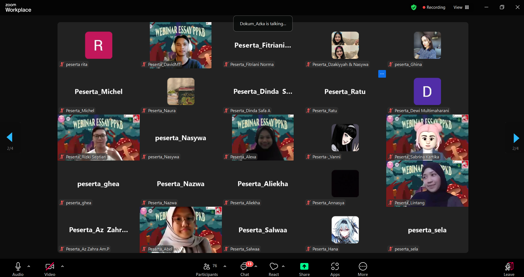The image size is (524, 277).
Task: Expand the Participants options caret
Action: tap(225, 266)
